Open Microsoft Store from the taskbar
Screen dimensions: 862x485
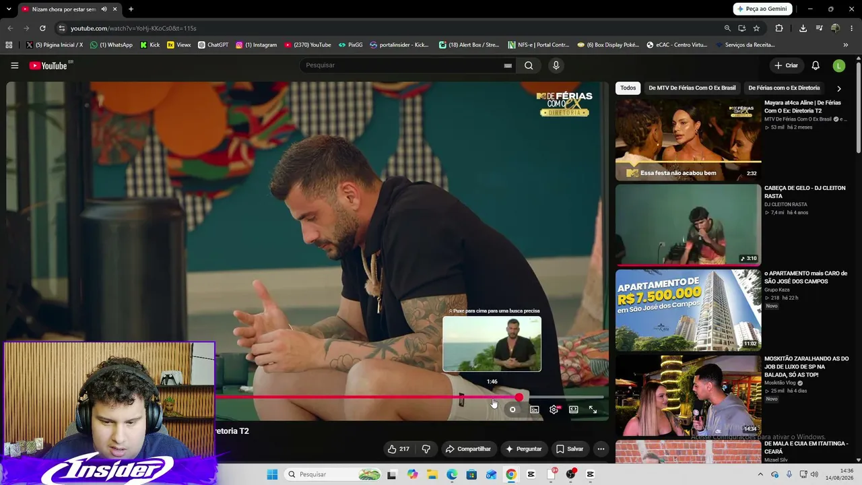[x=471, y=474]
